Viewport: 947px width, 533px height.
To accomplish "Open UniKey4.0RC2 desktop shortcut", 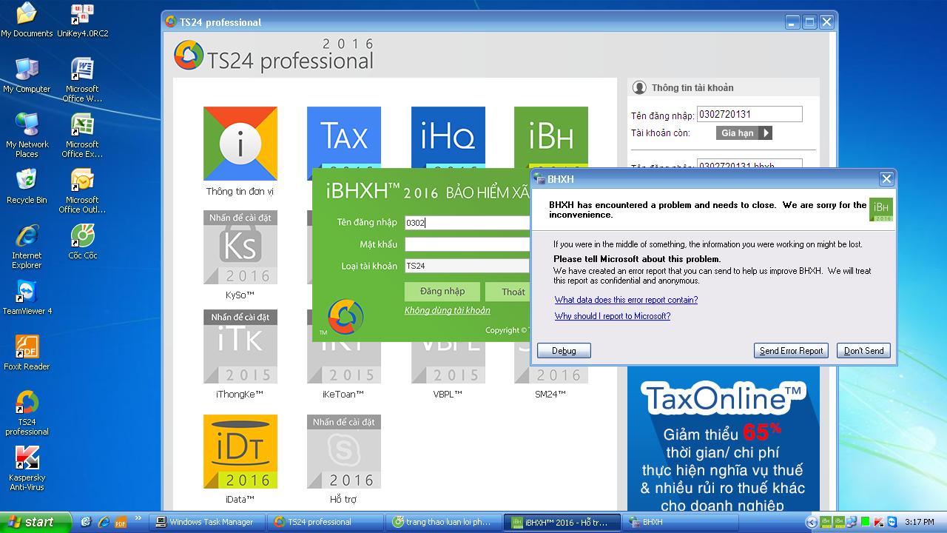I will pyautogui.click(x=82, y=20).
